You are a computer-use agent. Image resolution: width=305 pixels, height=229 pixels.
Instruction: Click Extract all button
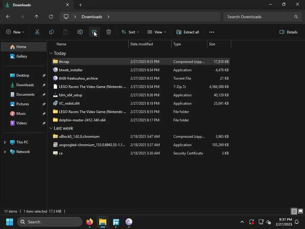pos(188,32)
